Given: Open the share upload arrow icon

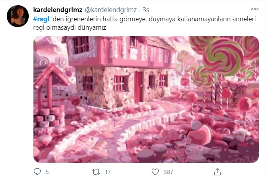Looking at the screenshot, I should (x=217, y=172).
